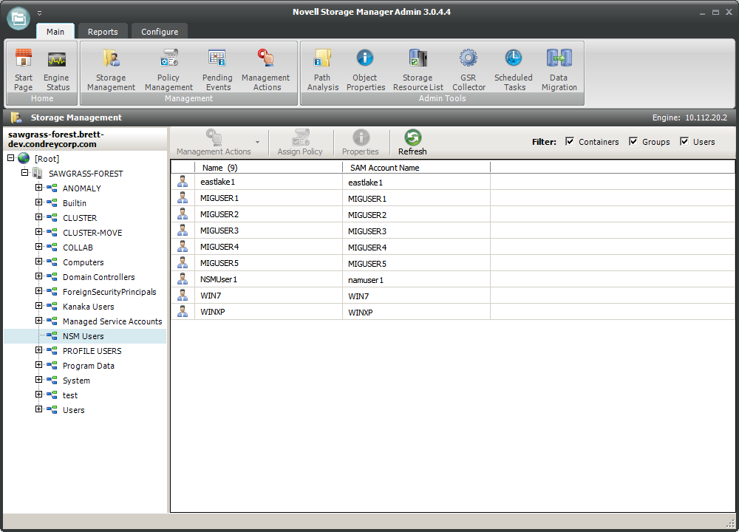Screen dimensions: 739x532
Task: Open Scheduled Tasks
Action: (x=514, y=69)
